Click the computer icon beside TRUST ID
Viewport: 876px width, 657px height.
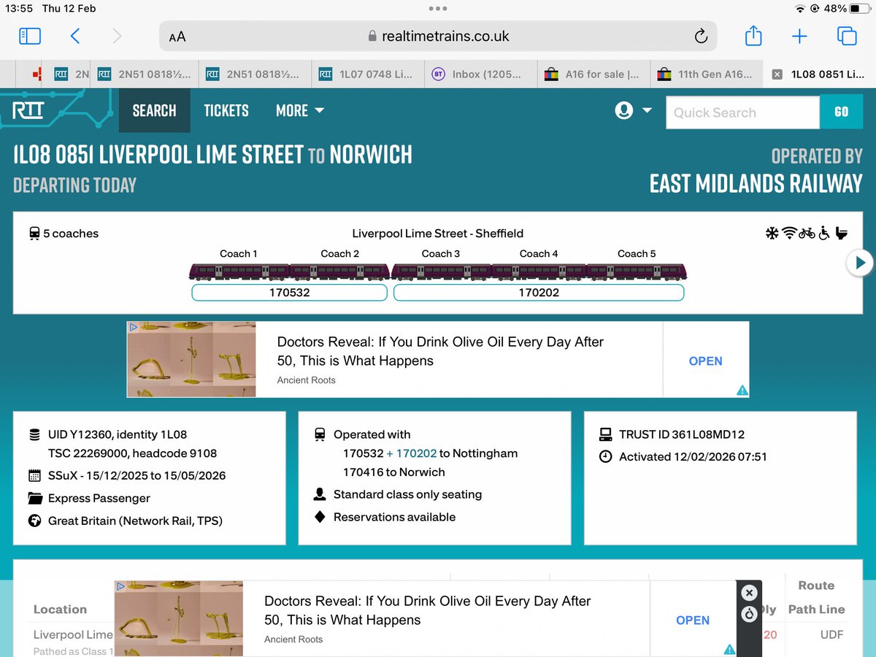pos(605,434)
